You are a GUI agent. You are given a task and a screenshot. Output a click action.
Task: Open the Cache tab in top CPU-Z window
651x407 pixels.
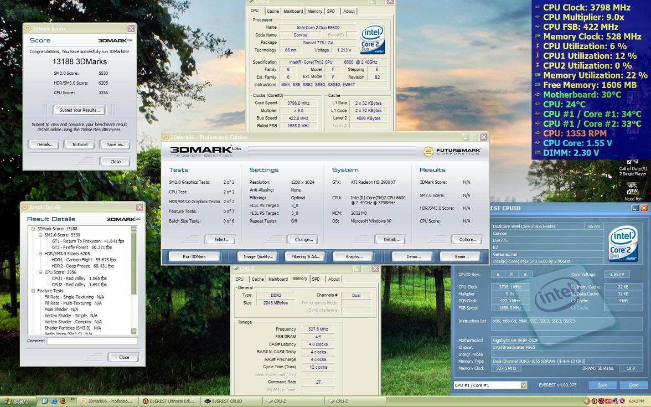coord(273,11)
